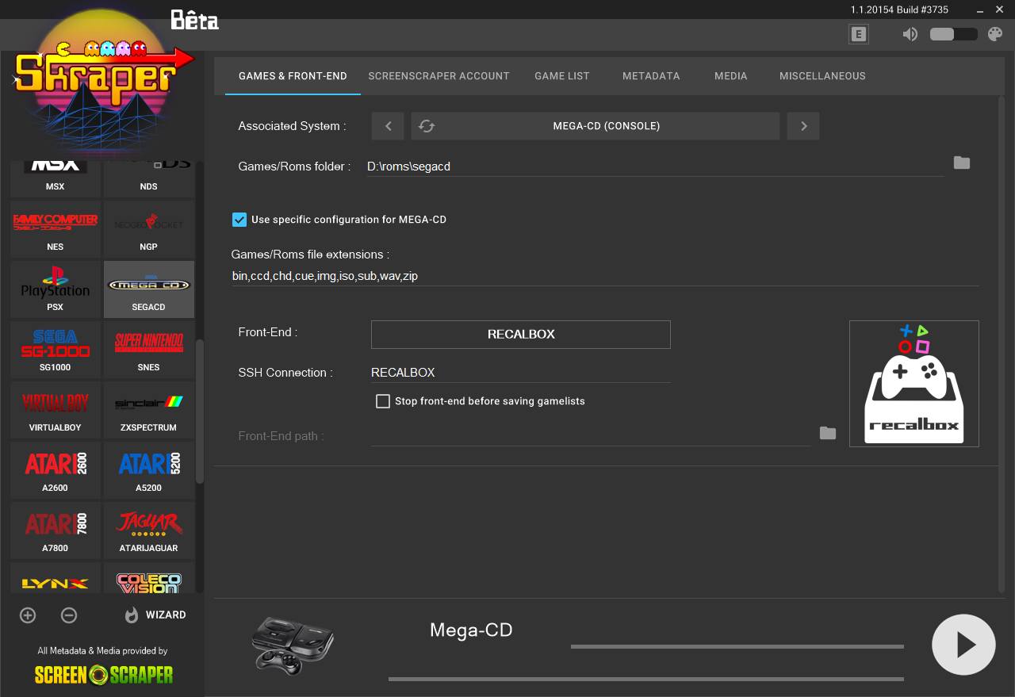The image size is (1015, 697).
Task: Click the RECALBOX front-end button
Action: tap(521, 335)
